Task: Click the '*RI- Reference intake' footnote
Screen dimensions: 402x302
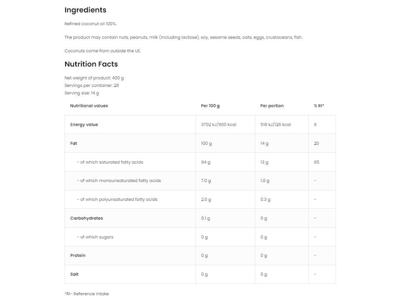Action: point(86,294)
